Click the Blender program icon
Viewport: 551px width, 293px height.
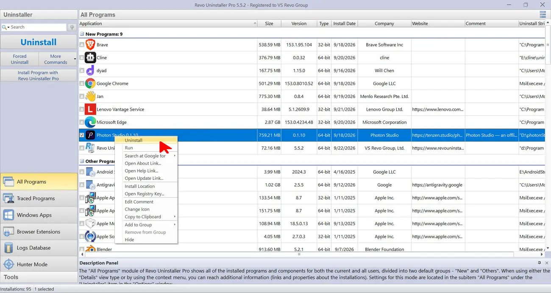90,249
